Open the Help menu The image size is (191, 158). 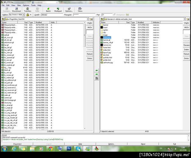click(39, 5)
